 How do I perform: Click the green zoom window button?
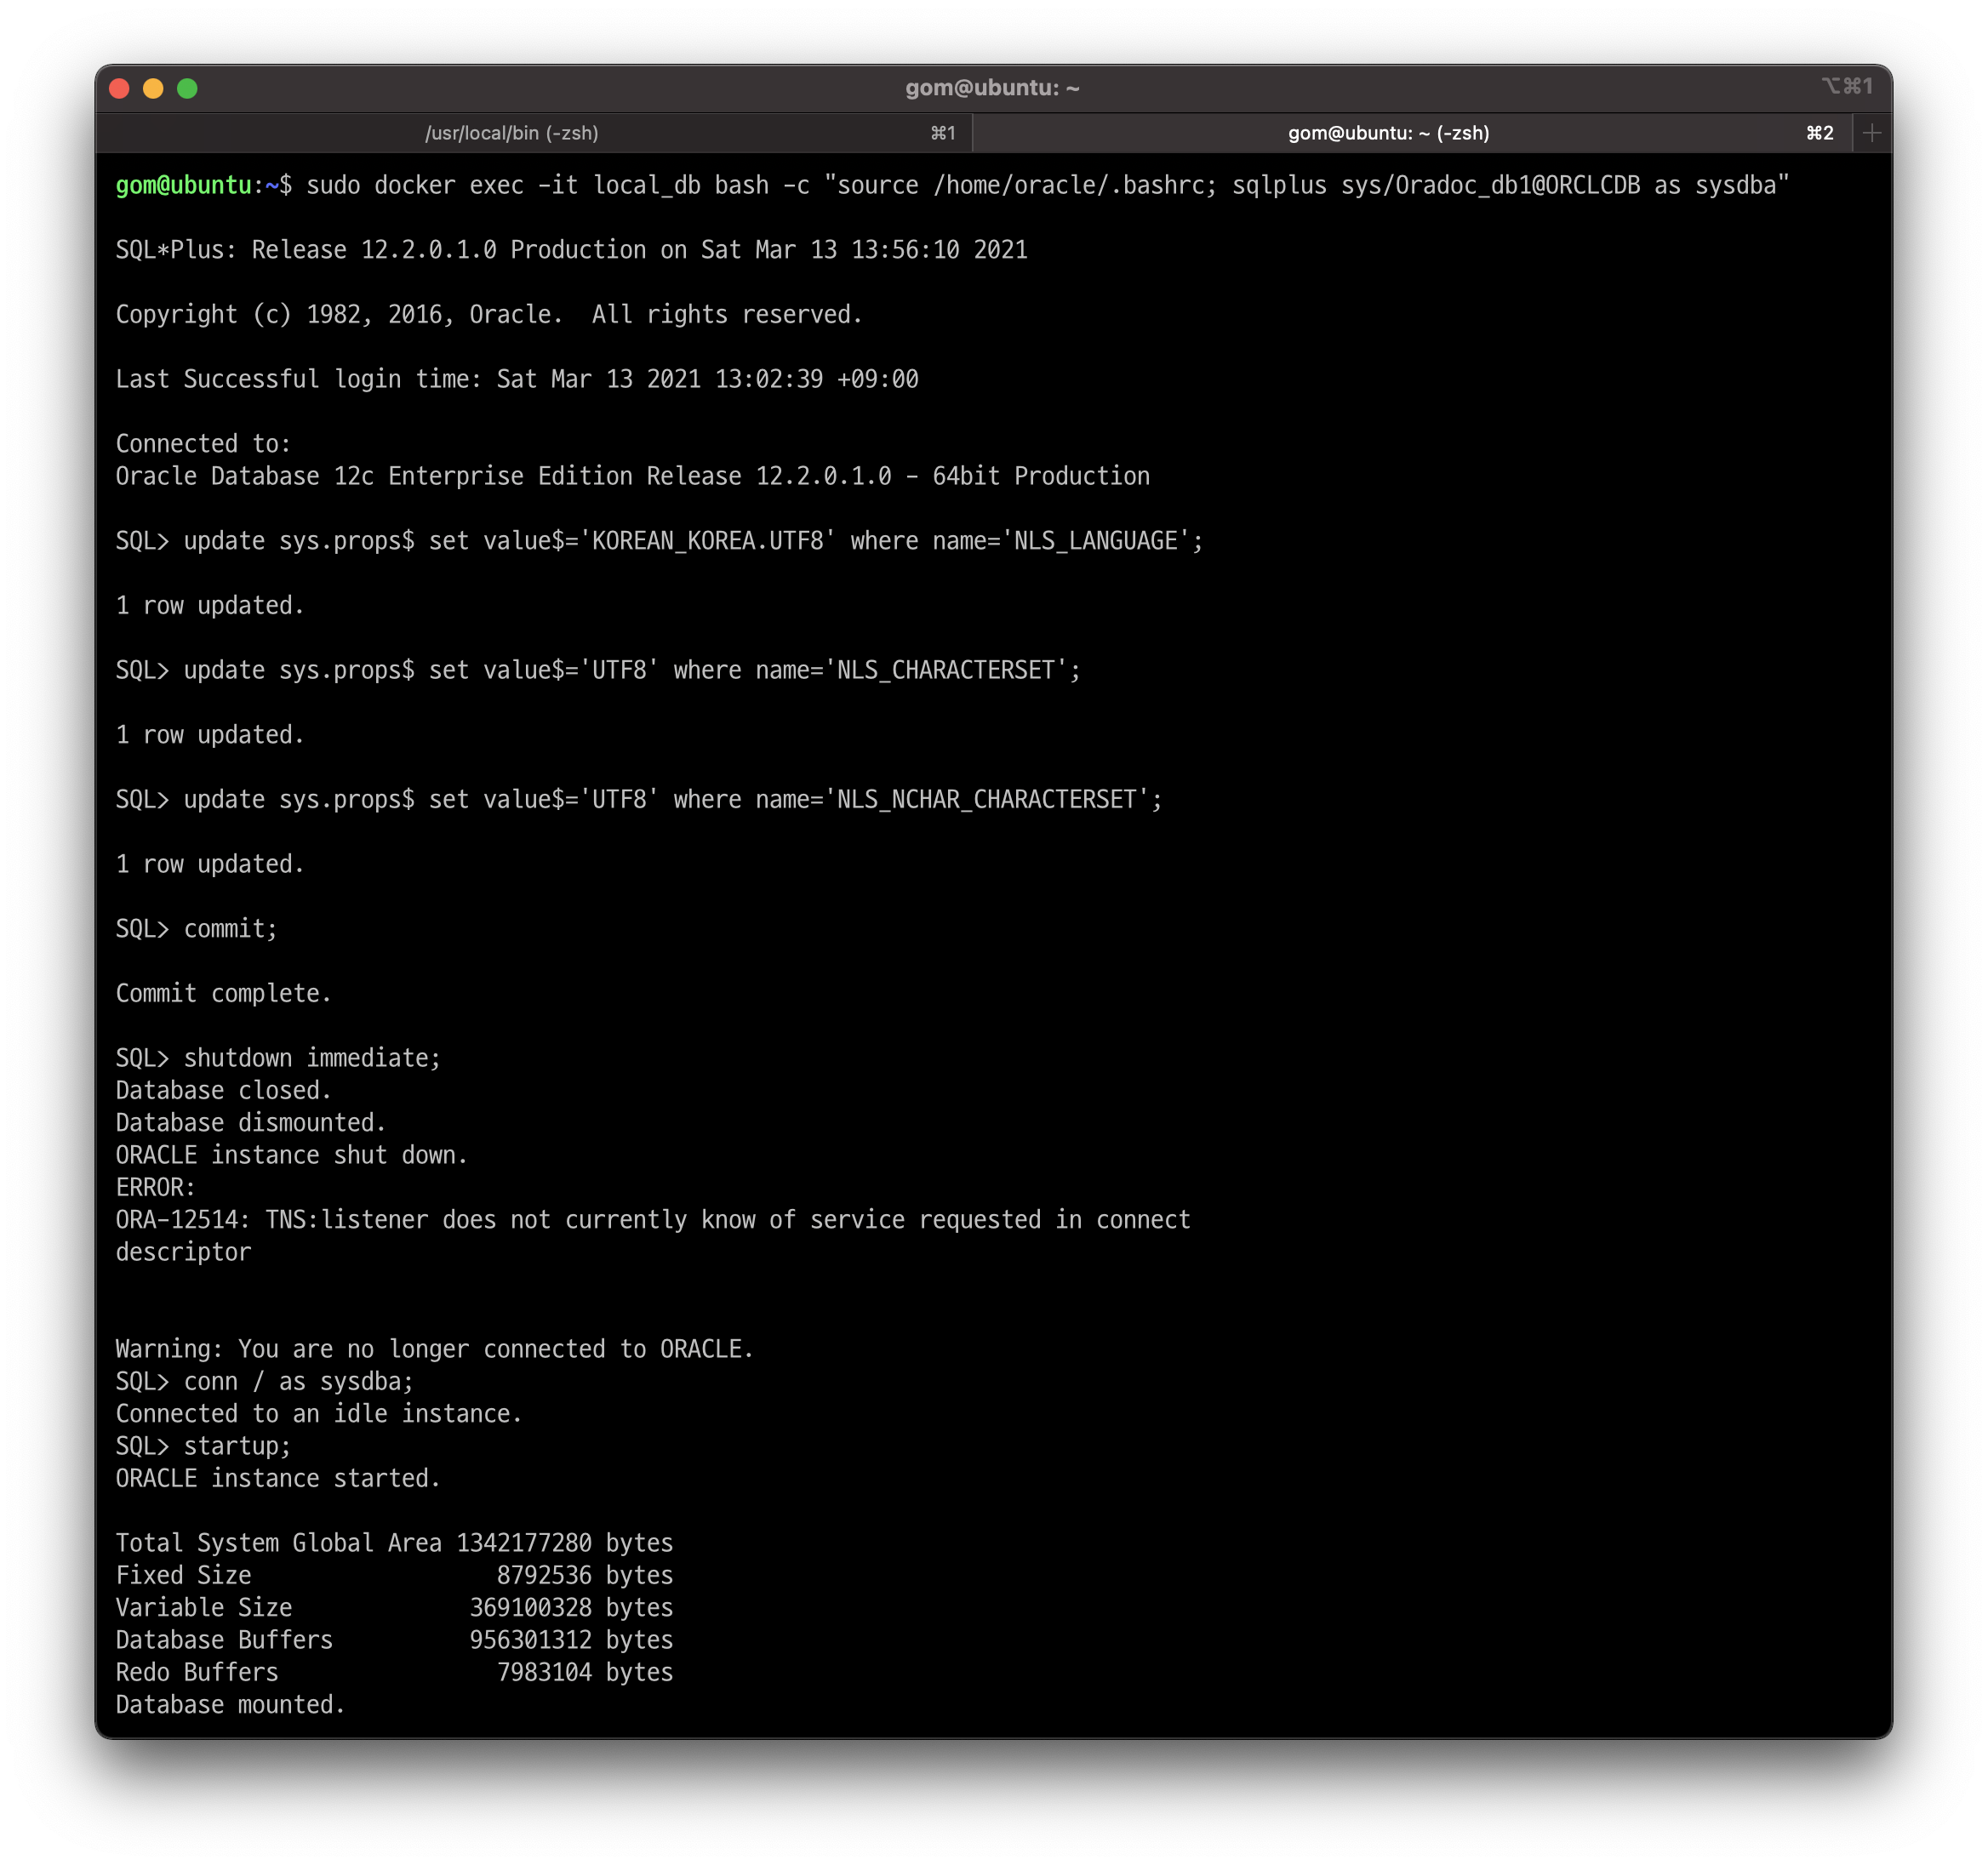[x=187, y=89]
